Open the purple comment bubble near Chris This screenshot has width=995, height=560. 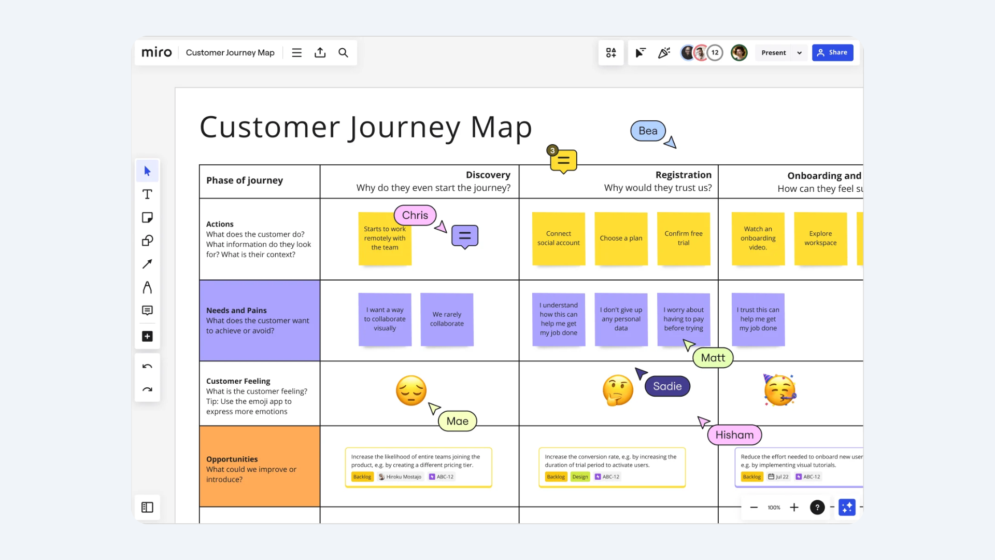465,236
